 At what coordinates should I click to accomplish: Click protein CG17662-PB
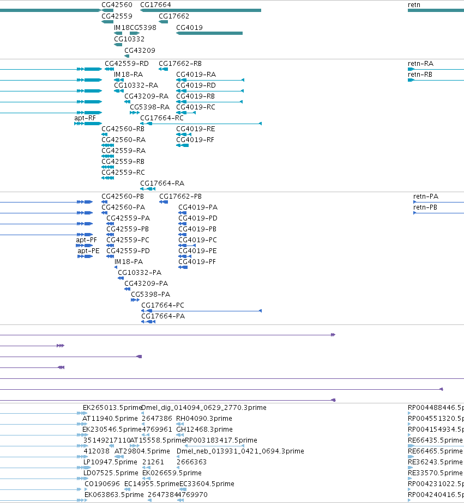pos(180,197)
